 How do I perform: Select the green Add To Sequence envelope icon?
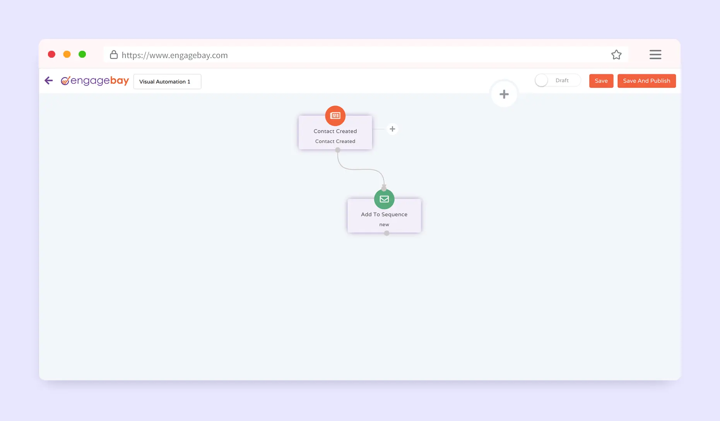click(x=384, y=199)
